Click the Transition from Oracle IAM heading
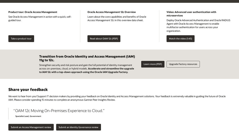 (x=87, y=58)
